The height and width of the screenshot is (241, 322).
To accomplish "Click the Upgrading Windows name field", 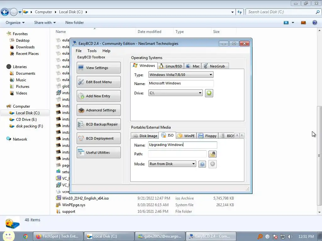I will (x=183, y=145).
